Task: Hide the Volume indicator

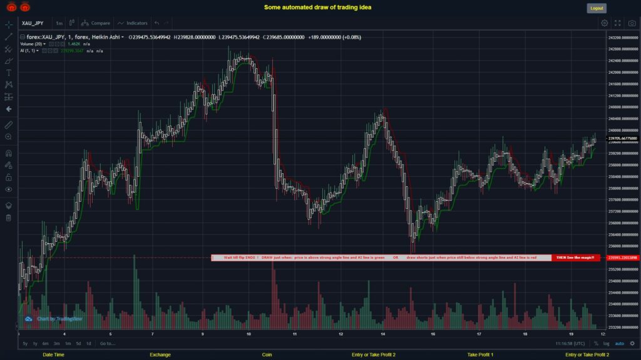Action: [x=51, y=44]
